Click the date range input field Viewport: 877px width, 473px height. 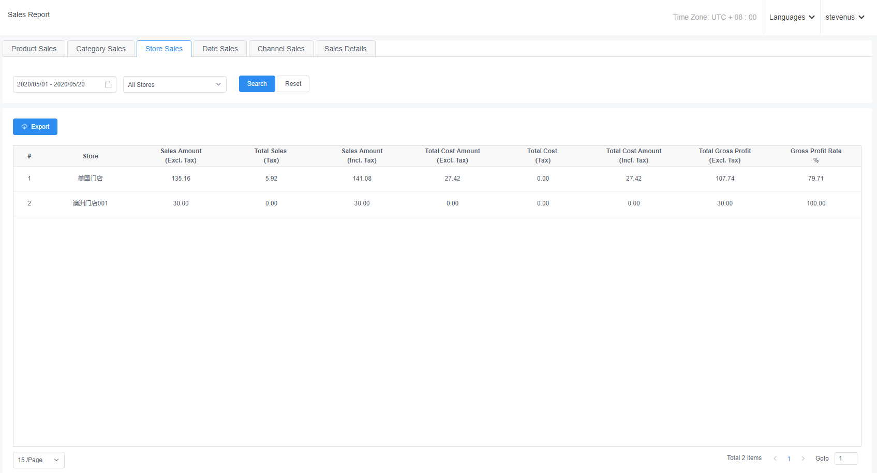click(x=58, y=84)
